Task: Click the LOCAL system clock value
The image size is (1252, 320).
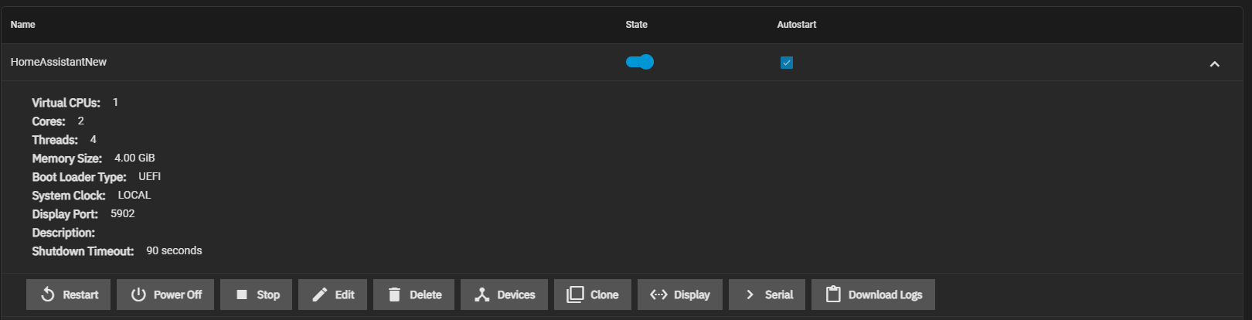Action: (x=134, y=195)
